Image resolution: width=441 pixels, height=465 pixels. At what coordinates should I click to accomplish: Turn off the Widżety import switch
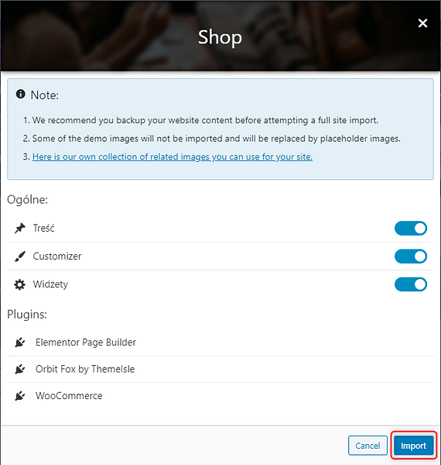tap(411, 284)
